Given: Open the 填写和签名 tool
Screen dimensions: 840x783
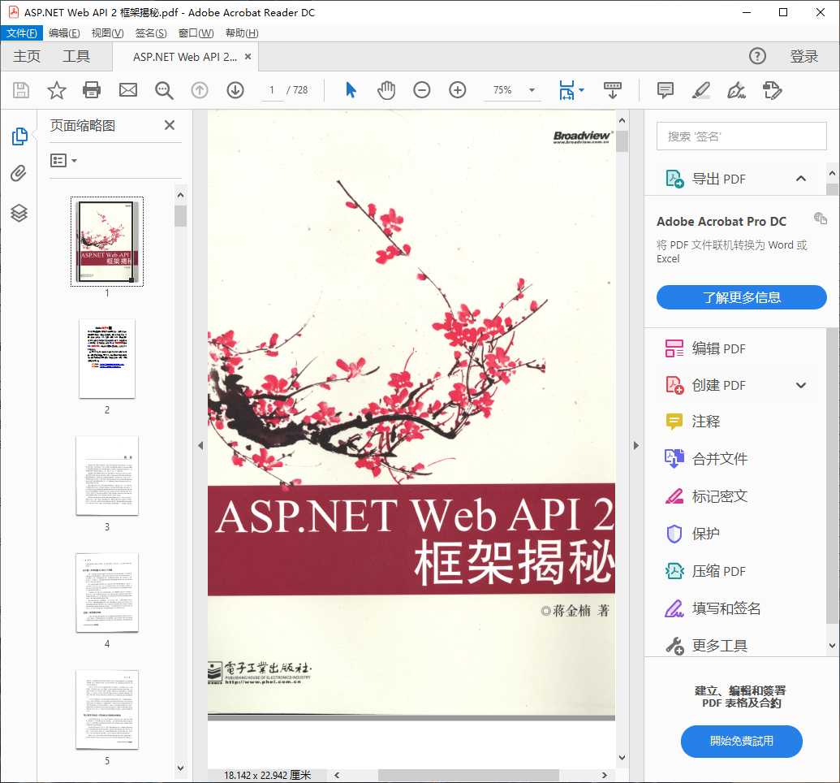Looking at the screenshot, I should (x=718, y=608).
